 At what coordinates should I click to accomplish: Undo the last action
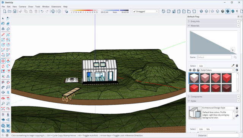(x=42, y=11)
